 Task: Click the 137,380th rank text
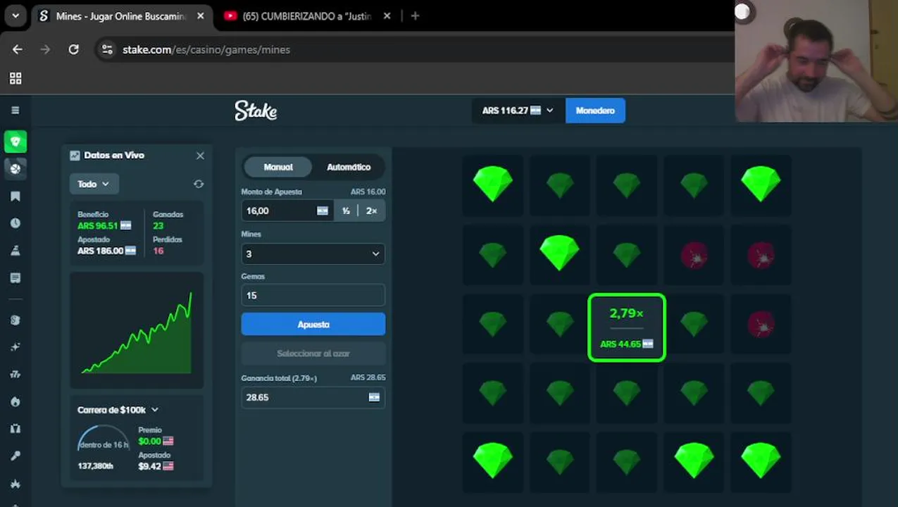95,466
